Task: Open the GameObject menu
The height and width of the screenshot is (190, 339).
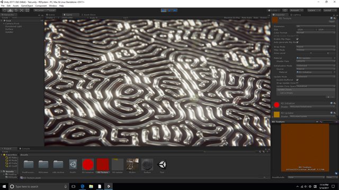Action: (27, 6)
